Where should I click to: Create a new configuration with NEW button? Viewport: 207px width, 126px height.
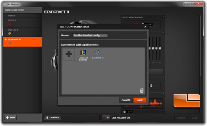coord(11,117)
